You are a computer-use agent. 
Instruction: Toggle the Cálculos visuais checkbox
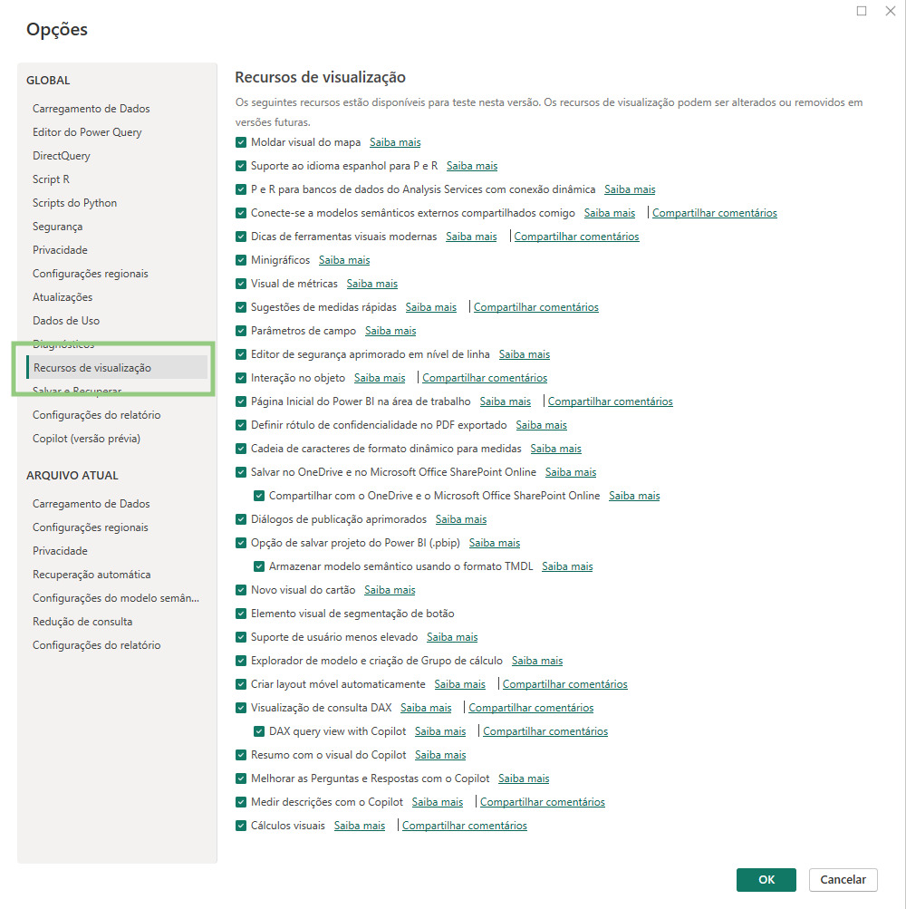point(241,826)
